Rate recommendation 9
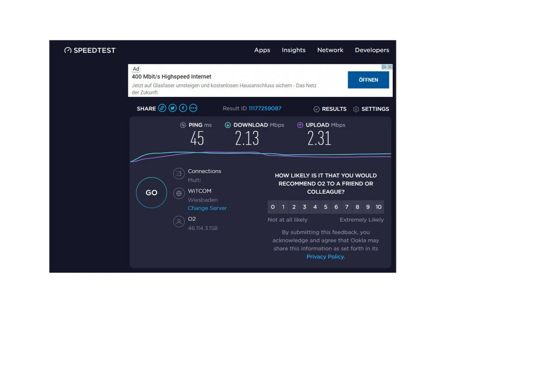The width and height of the screenshot is (542, 383). pyautogui.click(x=368, y=207)
